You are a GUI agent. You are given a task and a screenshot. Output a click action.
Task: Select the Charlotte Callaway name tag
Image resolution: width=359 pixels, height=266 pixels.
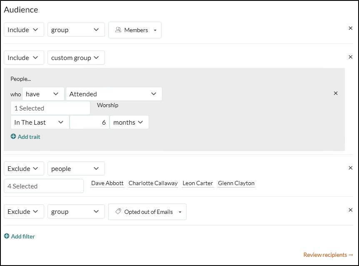click(153, 183)
